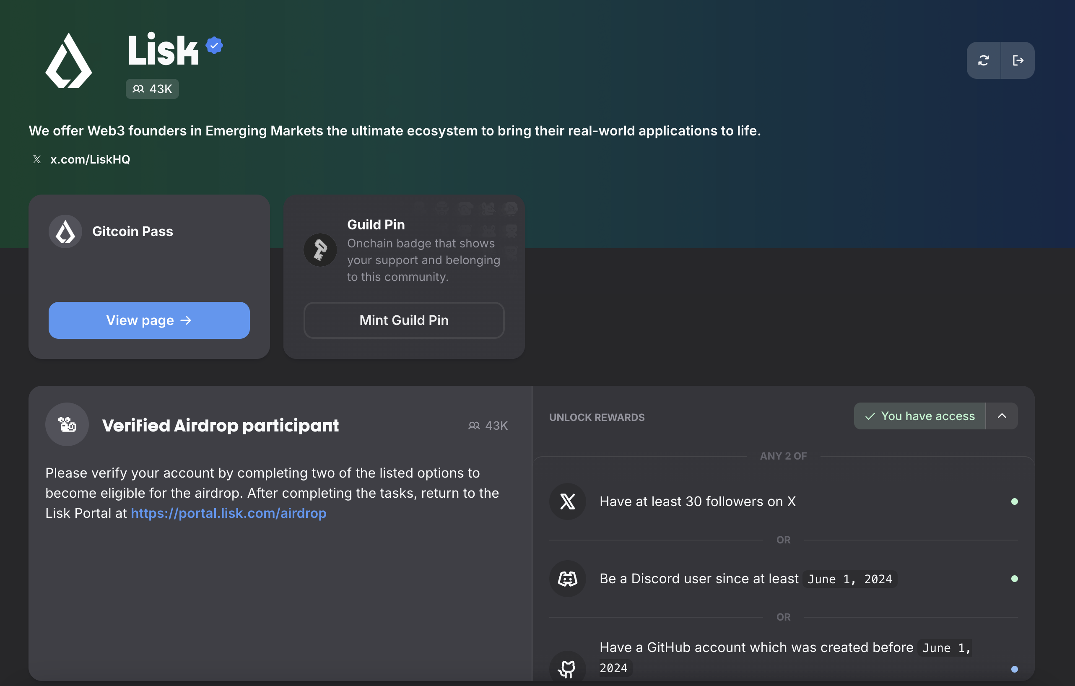Click blue status dot for GitHub requirement
Viewport: 1075px width, 686px height.
1014,669
